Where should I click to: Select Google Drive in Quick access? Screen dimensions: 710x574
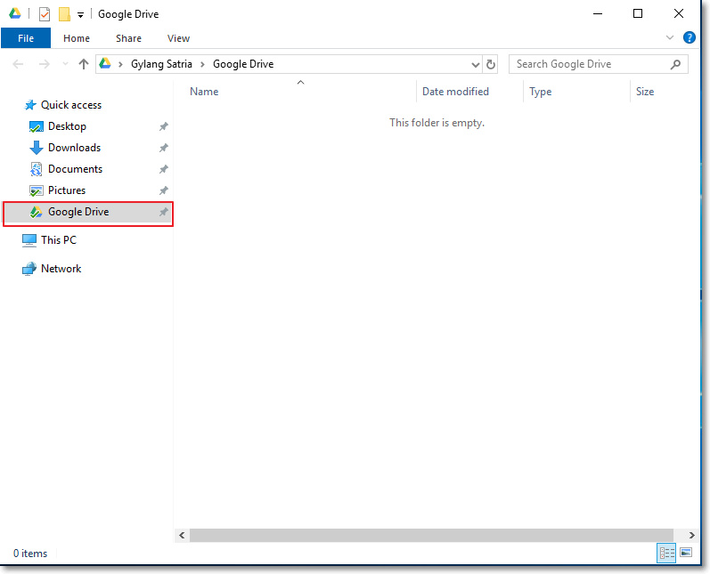click(x=88, y=214)
